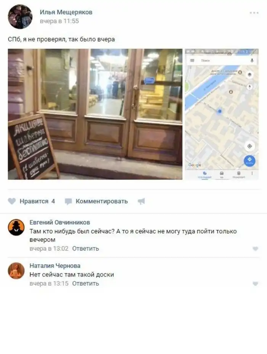Click the Илья Мещеряков author name
Viewport: 267px width, 354px height.
(x=66, y=12)
